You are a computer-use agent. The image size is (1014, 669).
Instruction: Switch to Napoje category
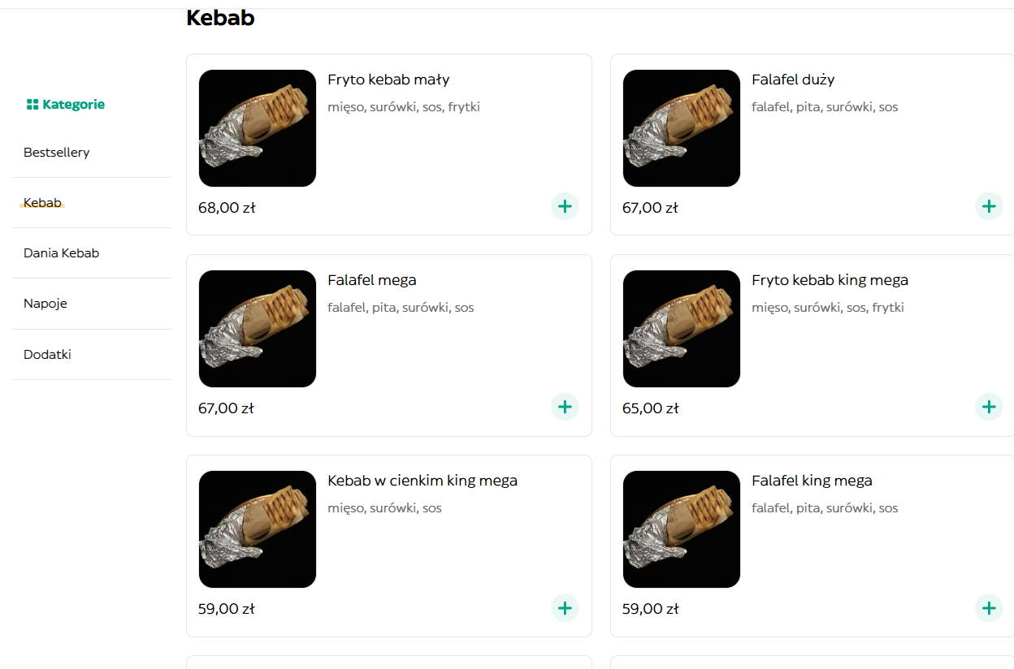tap(45, 304)
